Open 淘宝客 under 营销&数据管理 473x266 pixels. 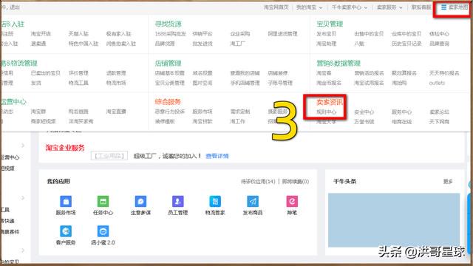324,73
